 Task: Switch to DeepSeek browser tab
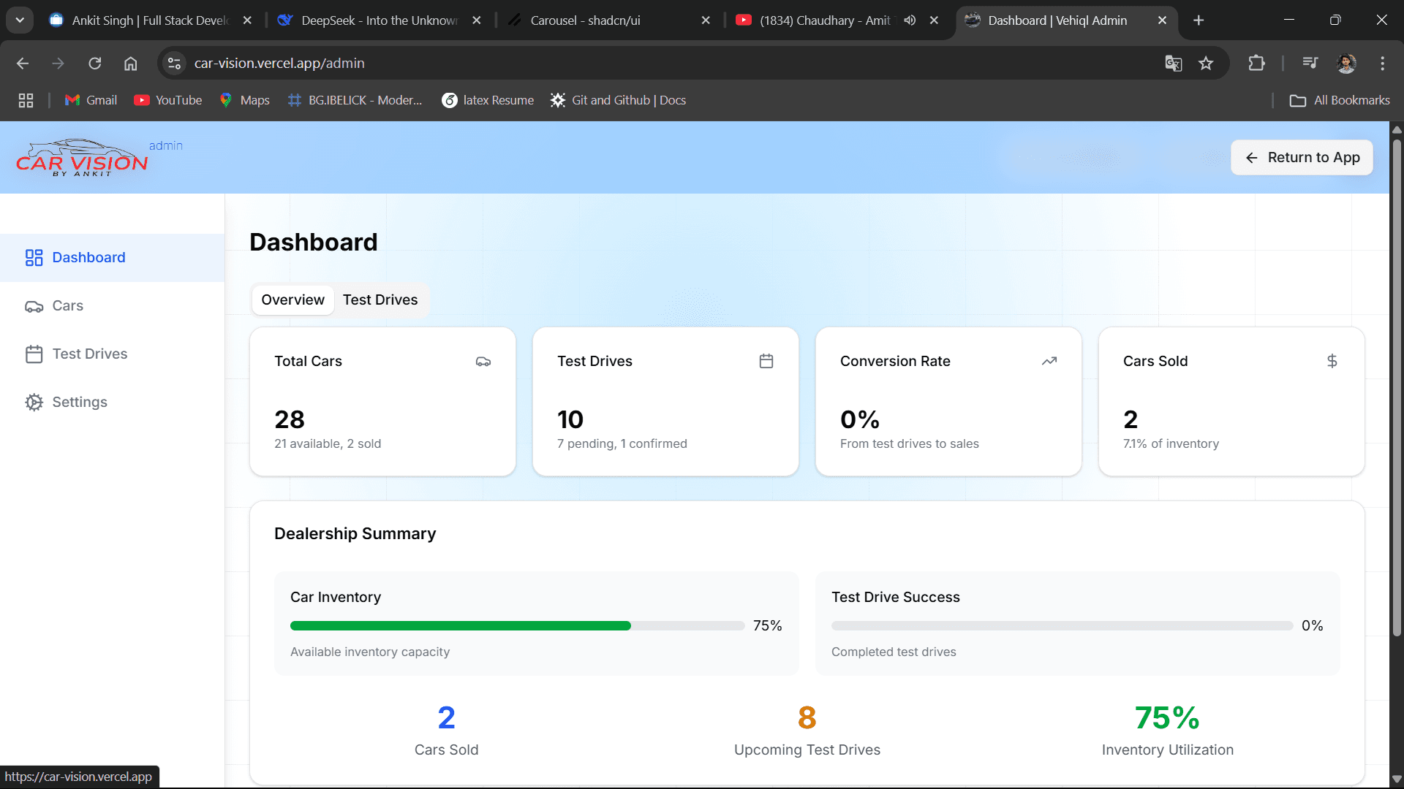tap(379, 20)
